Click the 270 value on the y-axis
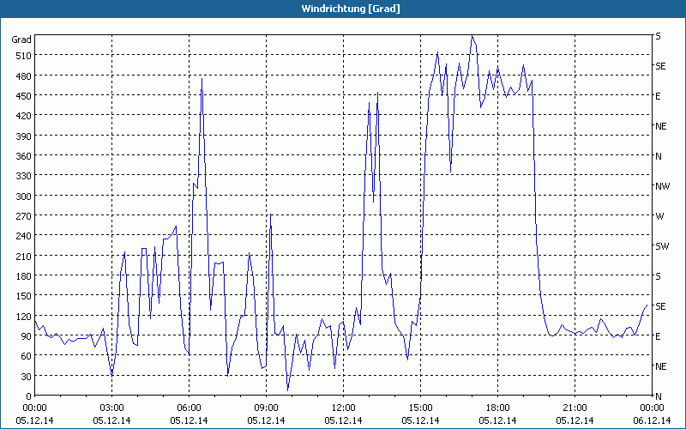 [x=21, y=215]
